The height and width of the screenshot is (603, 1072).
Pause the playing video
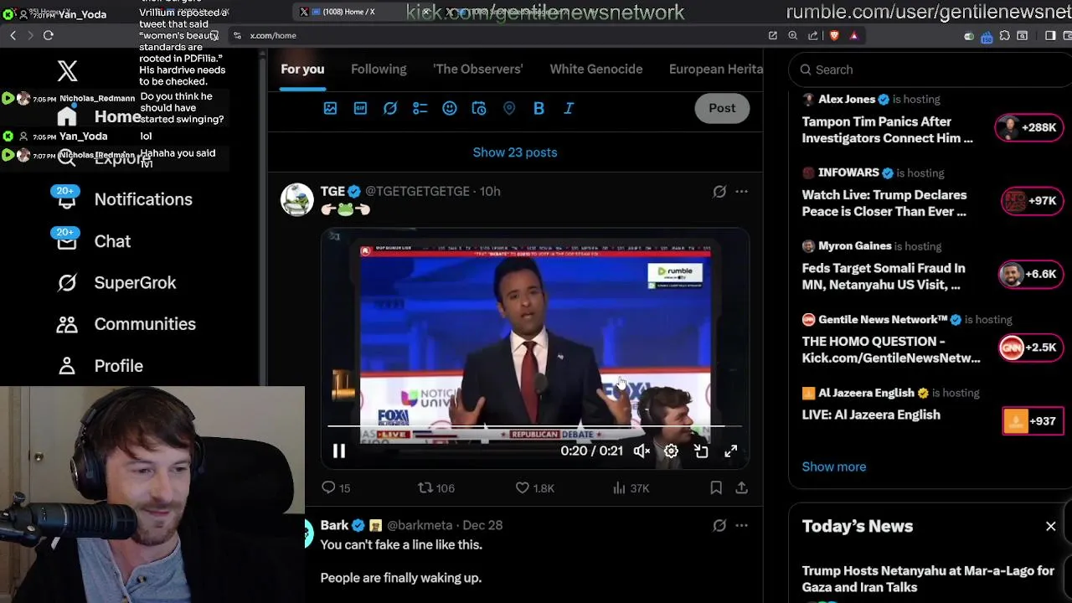[339, 451]
